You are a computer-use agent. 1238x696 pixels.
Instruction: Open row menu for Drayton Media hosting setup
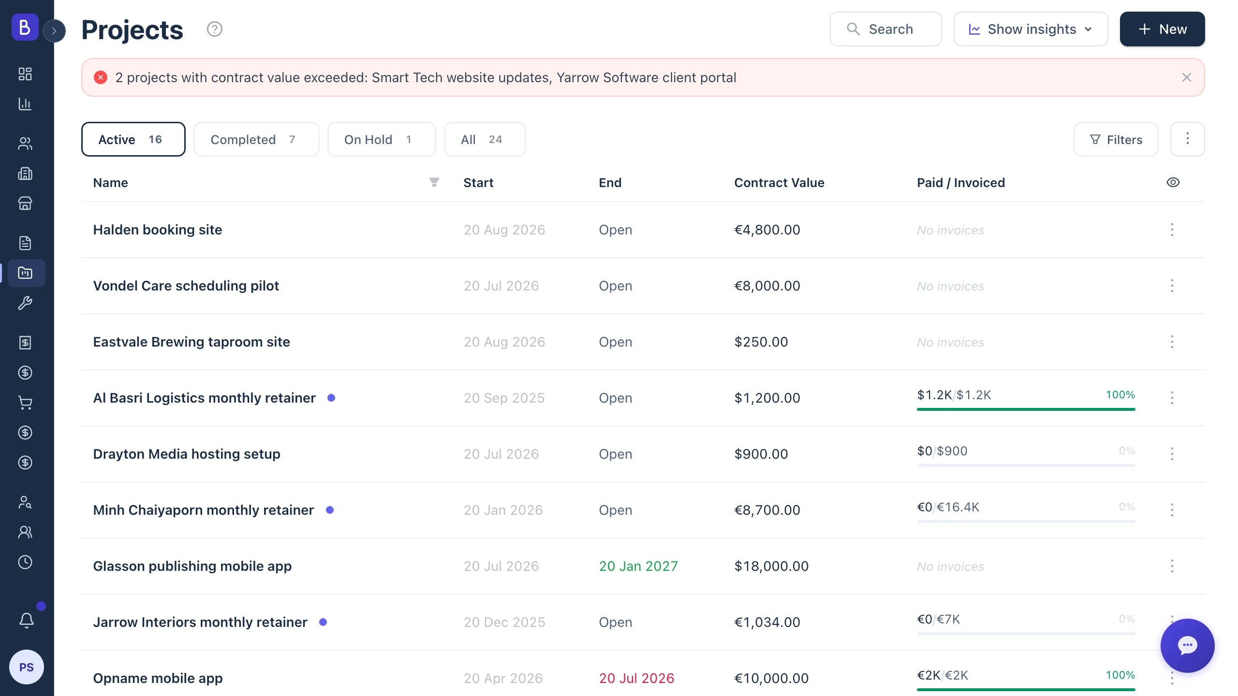point(1172,454)
